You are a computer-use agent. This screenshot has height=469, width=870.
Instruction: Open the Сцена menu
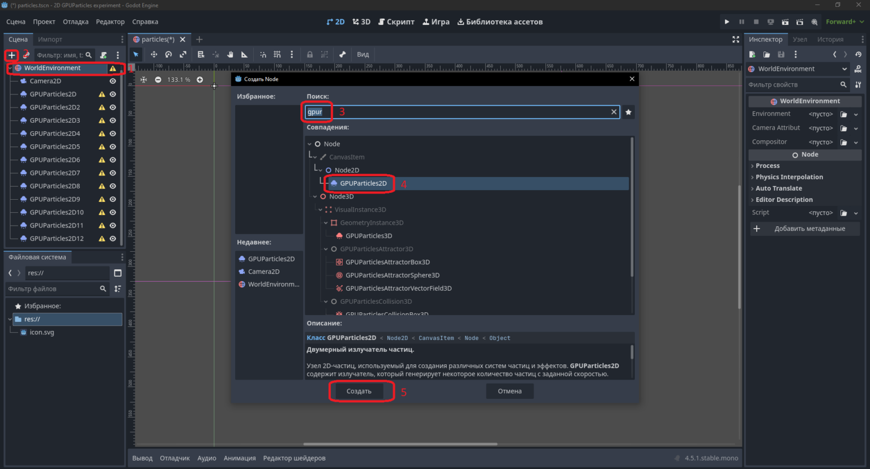16,22
